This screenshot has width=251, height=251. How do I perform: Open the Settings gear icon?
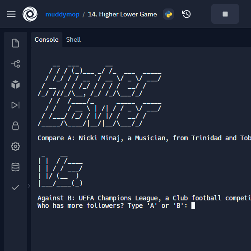tap(15, 146)
